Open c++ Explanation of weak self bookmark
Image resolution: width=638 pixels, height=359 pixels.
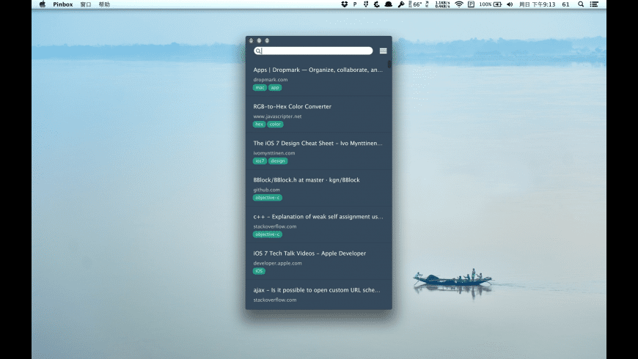318,217
